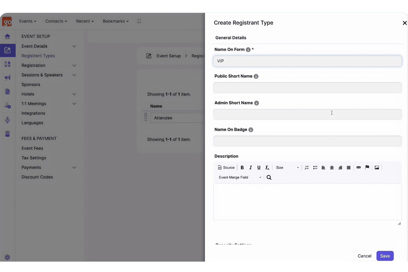This screenshot has width=408, height=272.
Task: Open the Bookmarks menu
Action: pyautogui.click(x=116, y=21)
